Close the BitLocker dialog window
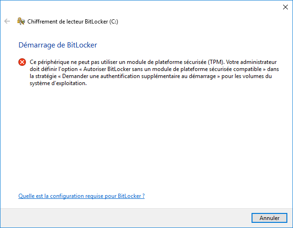This screenshot has height=228, width=293. pos(285,7)
